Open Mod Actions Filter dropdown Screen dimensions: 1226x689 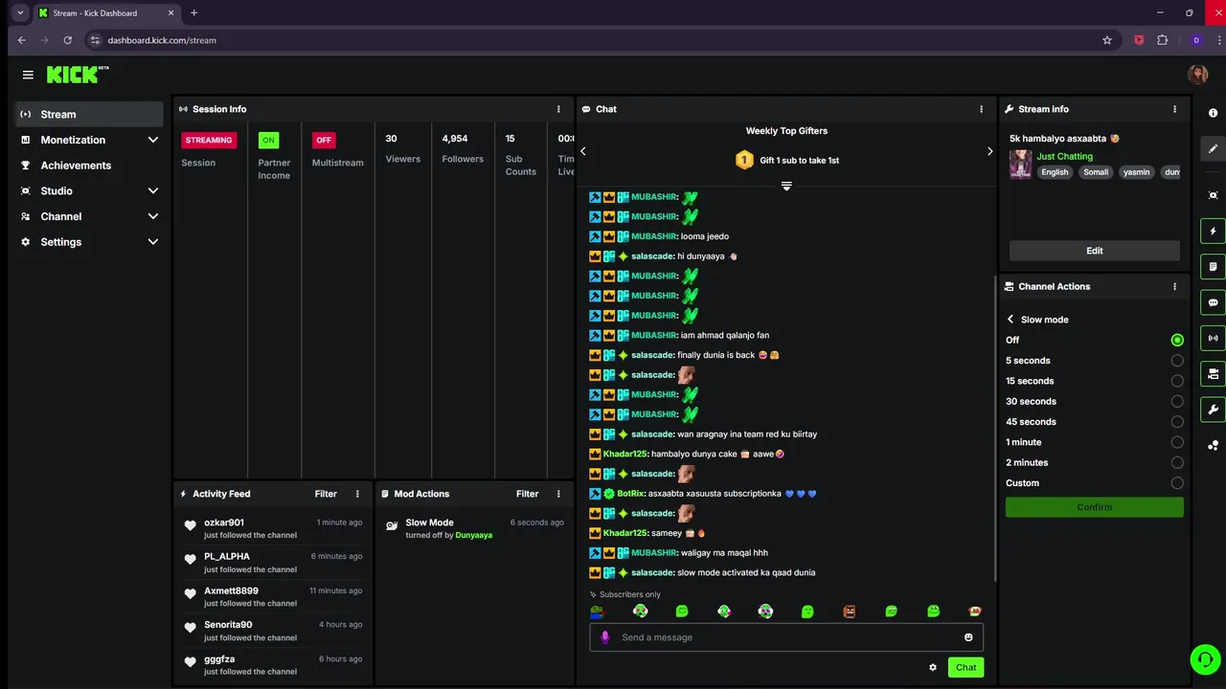(x=527, y=494)
